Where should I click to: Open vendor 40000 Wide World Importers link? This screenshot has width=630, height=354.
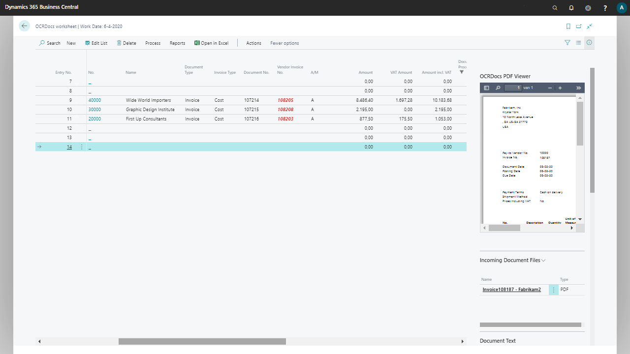click(x=94, y=100)
